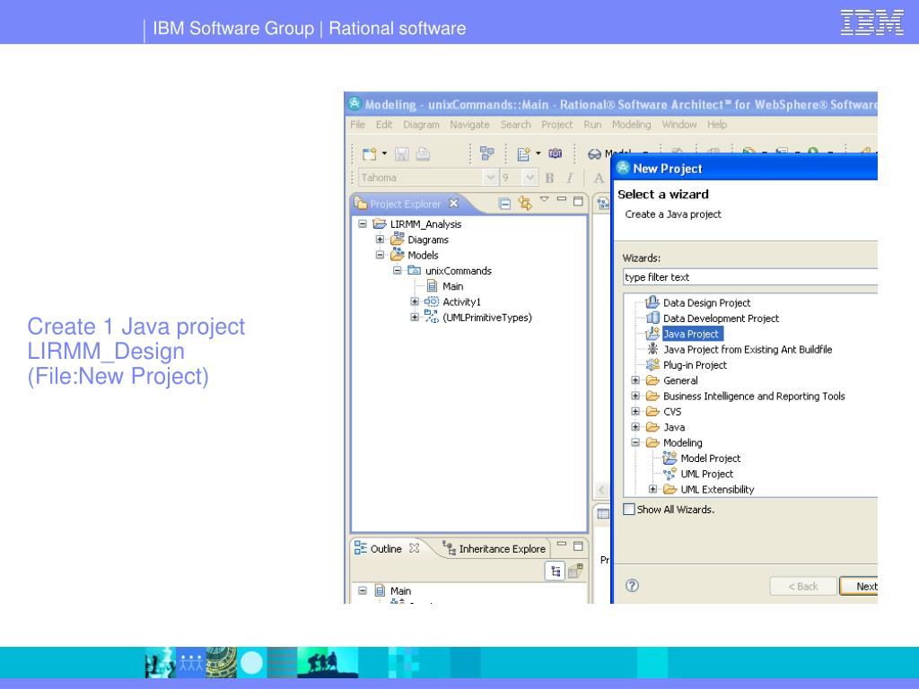Expand Business Intelligence and Reporting Tools folder

(635, 396)
